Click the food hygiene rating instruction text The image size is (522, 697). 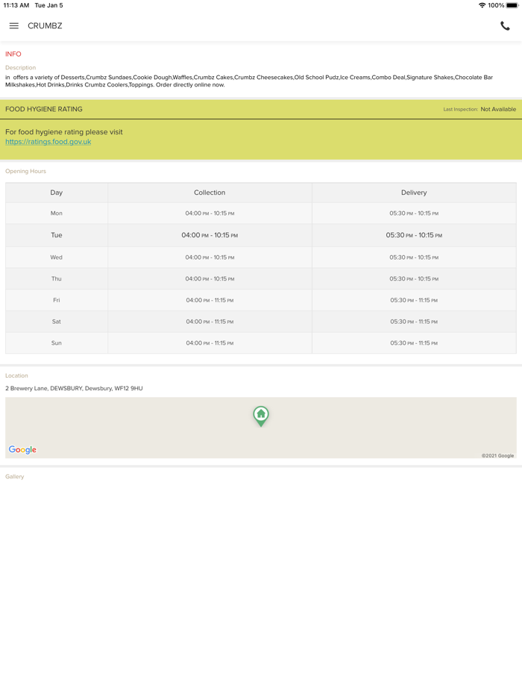pos(64,132)
